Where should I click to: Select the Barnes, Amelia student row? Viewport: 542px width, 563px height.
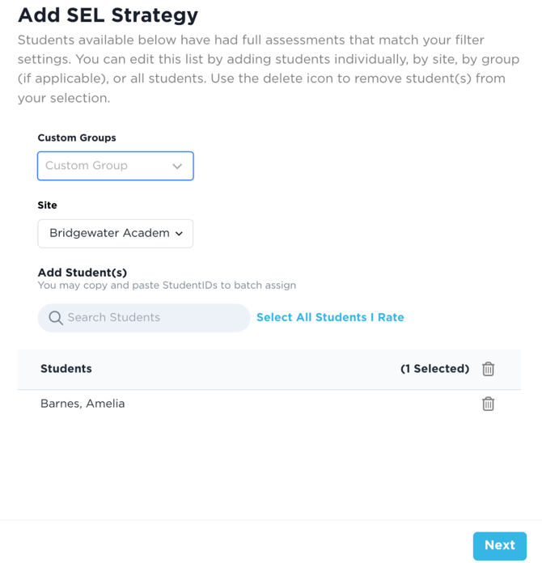coord(83,404)
